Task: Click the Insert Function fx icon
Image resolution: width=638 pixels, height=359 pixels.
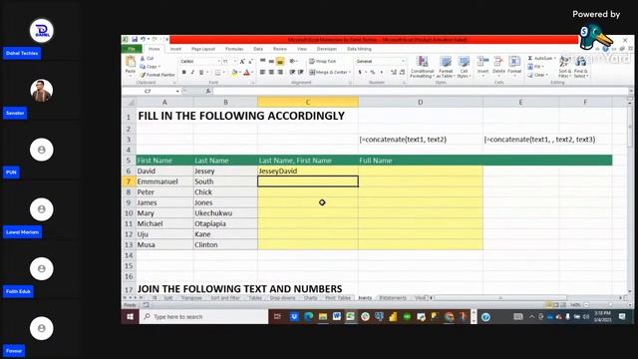Action: coord(208,91)
